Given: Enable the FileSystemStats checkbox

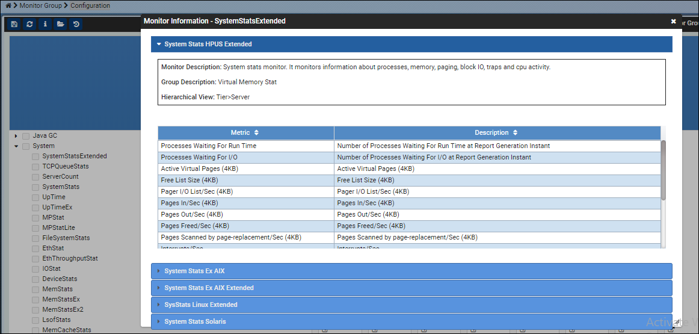Looking at the screenshot, I should pyautogui.click(x=35, y=238).
